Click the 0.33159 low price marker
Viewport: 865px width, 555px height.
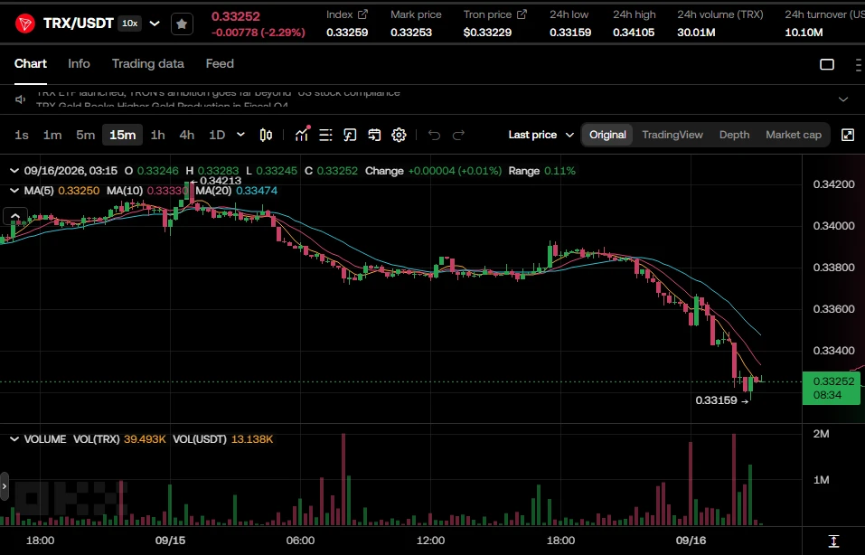coord(721,400)
